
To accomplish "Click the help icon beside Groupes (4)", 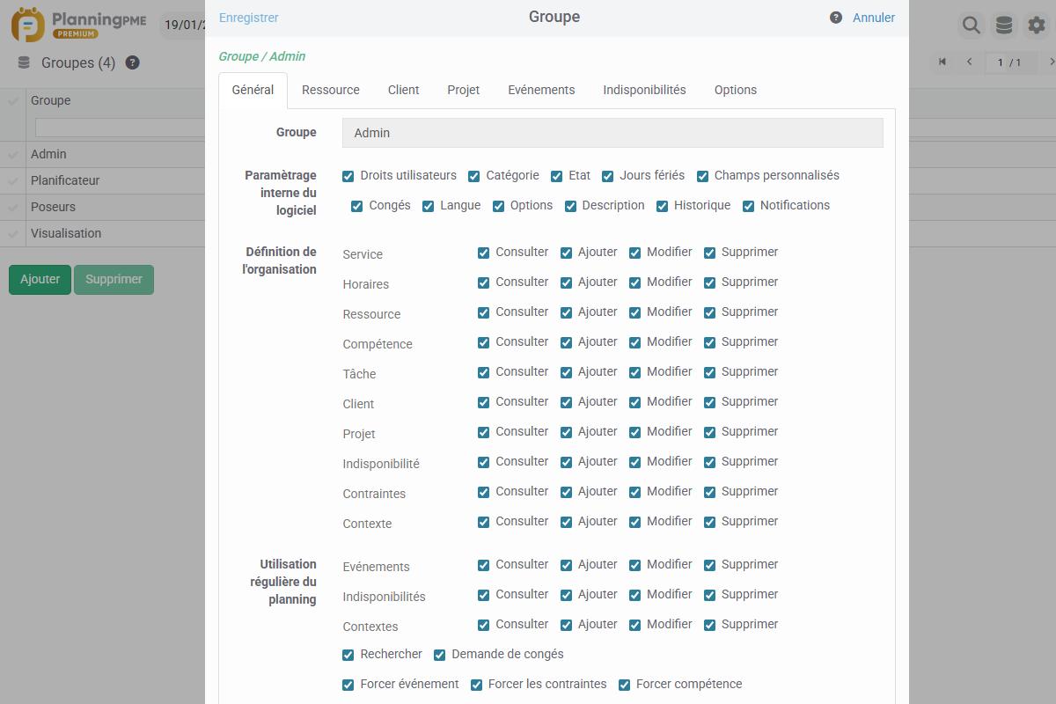I will click(133, 62).
